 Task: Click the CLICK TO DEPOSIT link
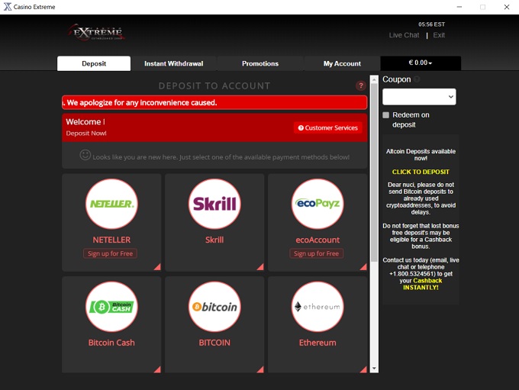click(421, 172)
